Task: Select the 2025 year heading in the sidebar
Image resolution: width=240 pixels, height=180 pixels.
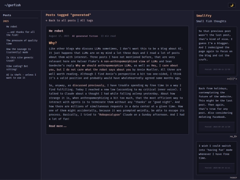Action: (x=6, y=21)
